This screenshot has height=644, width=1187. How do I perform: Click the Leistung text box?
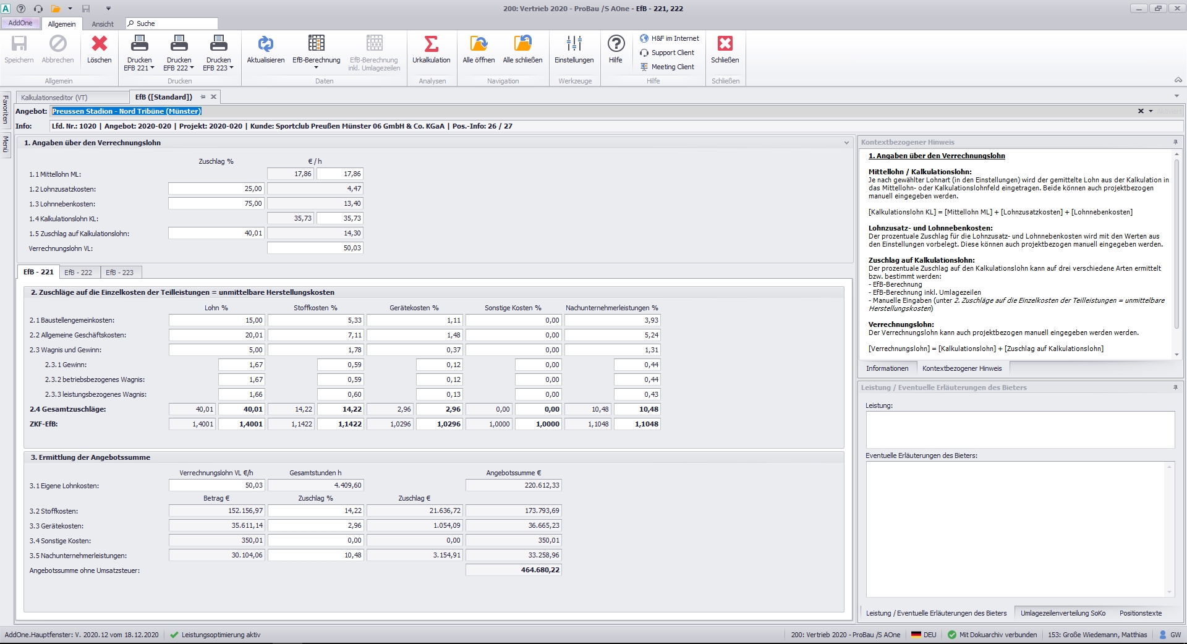pyautogui.click(x=1019, y=430)
